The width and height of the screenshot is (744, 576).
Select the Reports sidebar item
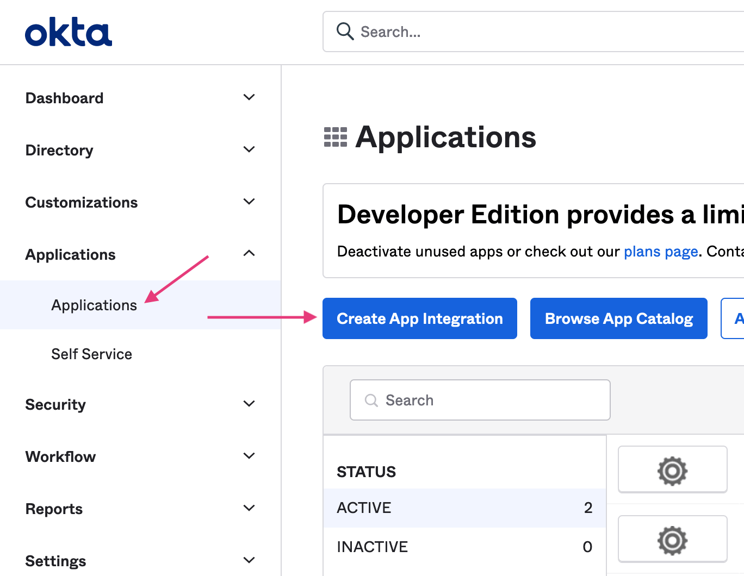[x=54, y=509]
